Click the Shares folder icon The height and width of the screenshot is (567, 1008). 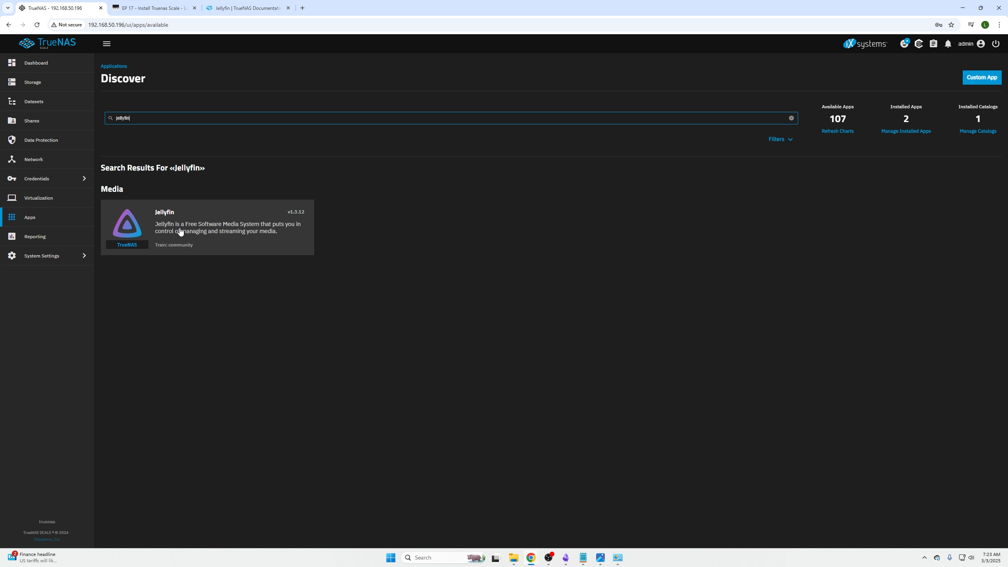(12, 120)
